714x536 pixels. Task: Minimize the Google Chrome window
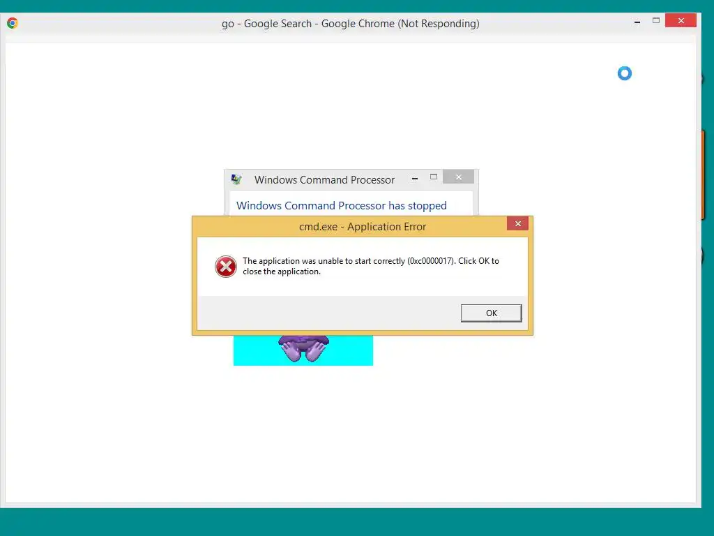click(637, 22)
